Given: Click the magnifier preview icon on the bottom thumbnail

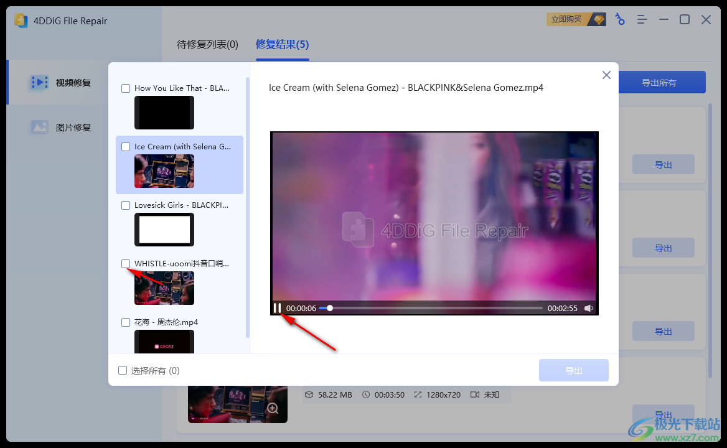Looking at the screenshot, I should click(x=273, y=408).
